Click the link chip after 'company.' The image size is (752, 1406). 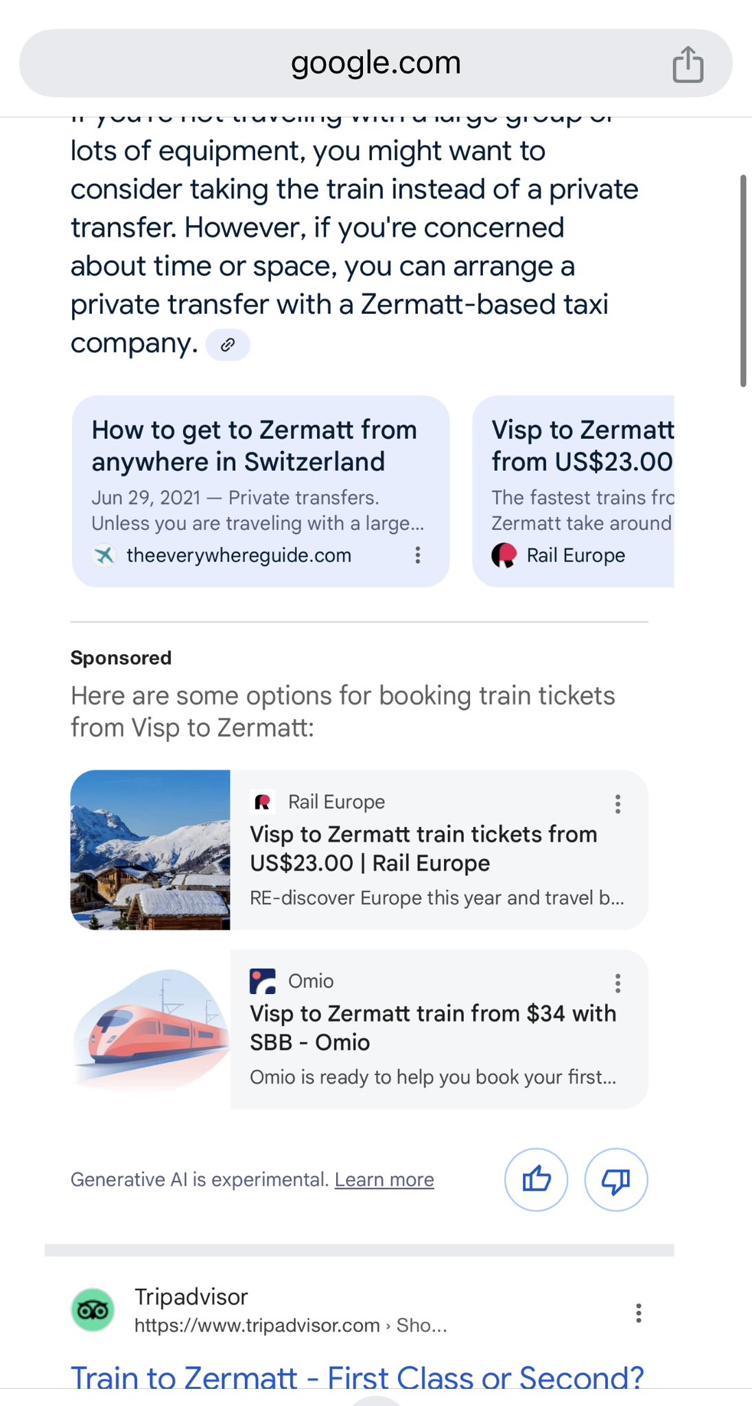(x=228, y=345)
